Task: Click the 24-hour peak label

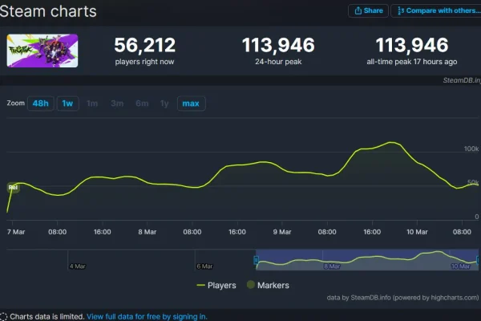Action: (x=278, y=62)
